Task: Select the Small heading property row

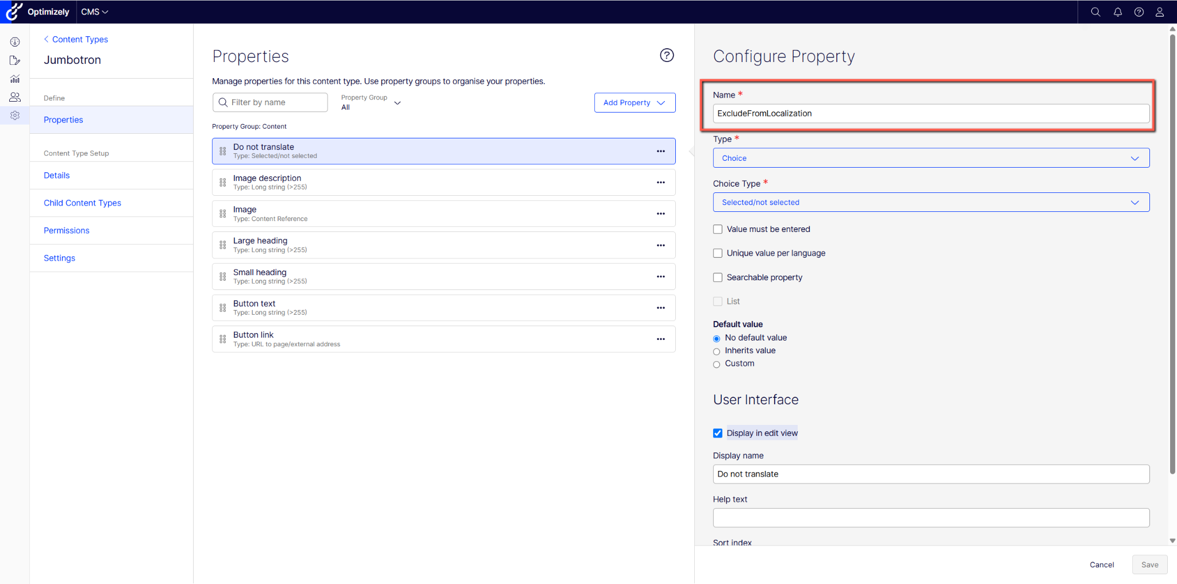Action: (x=444, y=277)
